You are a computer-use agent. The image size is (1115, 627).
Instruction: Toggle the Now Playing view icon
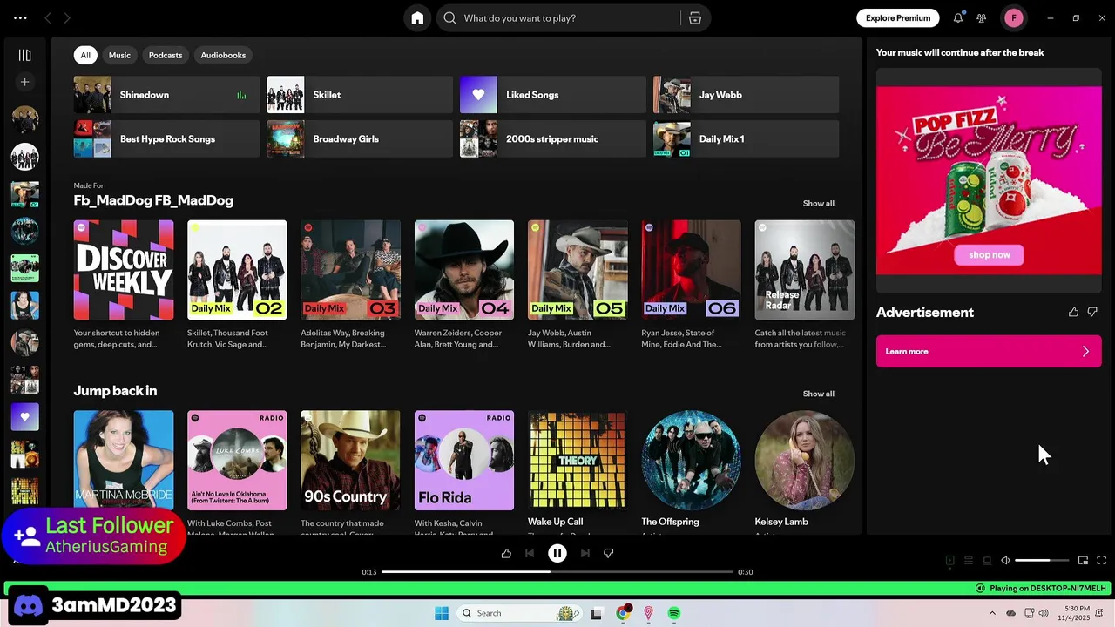click(950, 561)
